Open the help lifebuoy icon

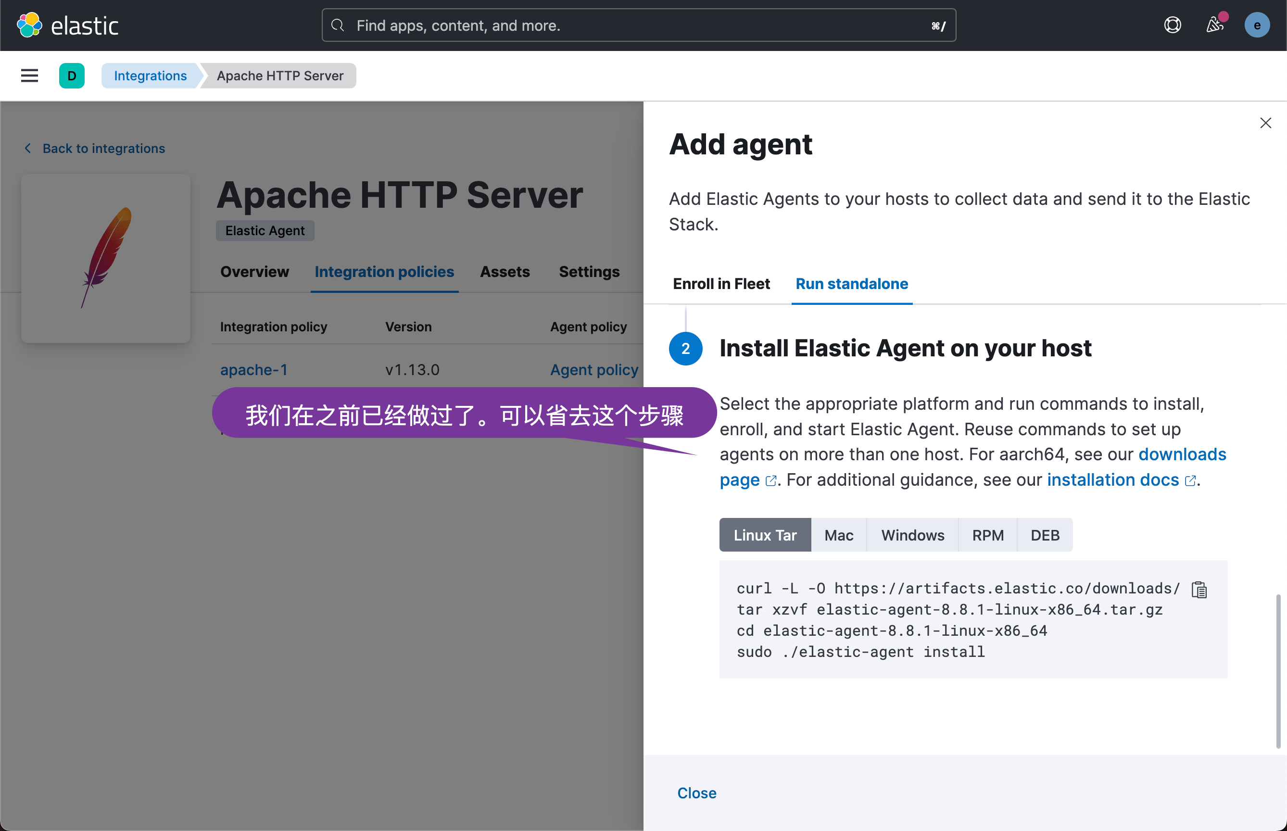pyautogui.click(x=1172, y=25)
